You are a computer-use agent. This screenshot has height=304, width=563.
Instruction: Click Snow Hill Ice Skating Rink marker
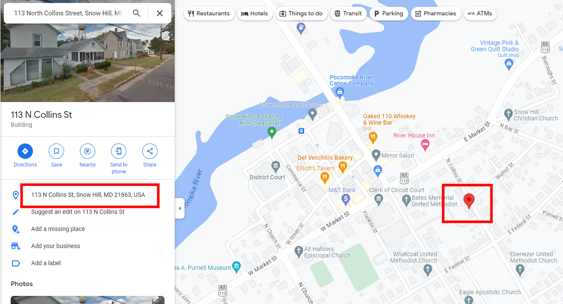[x=272, y=133]
